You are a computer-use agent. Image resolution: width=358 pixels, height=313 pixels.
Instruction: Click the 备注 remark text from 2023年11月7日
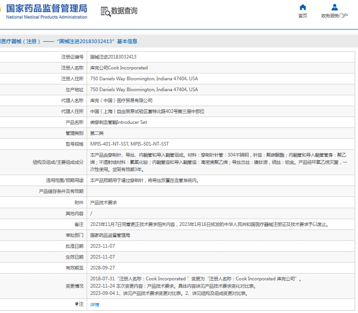[x=210, y=225]
